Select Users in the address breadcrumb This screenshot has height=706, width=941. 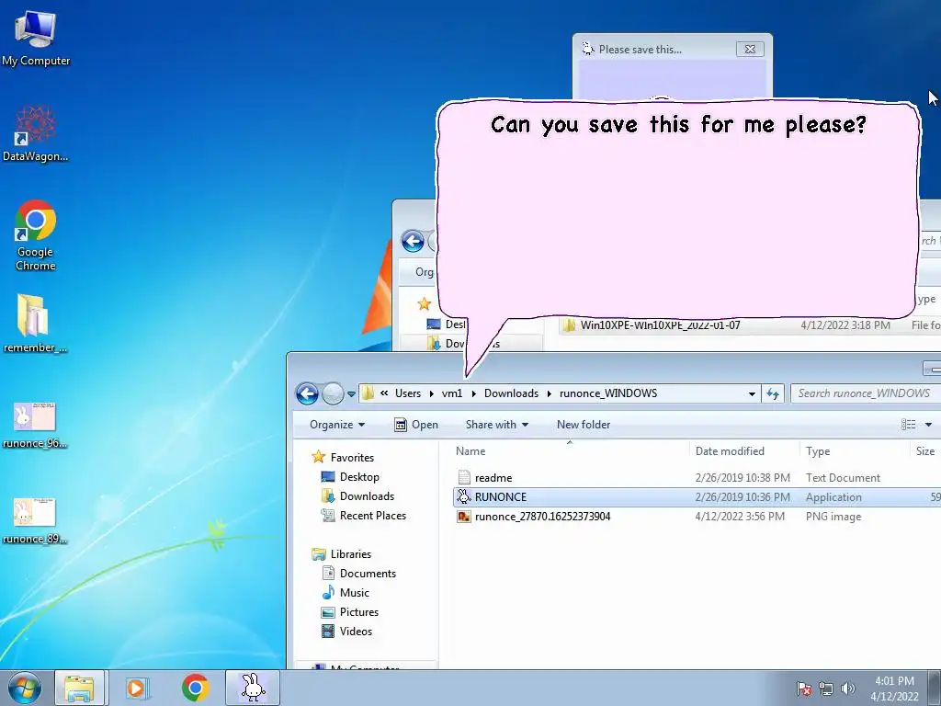point(408,393)
